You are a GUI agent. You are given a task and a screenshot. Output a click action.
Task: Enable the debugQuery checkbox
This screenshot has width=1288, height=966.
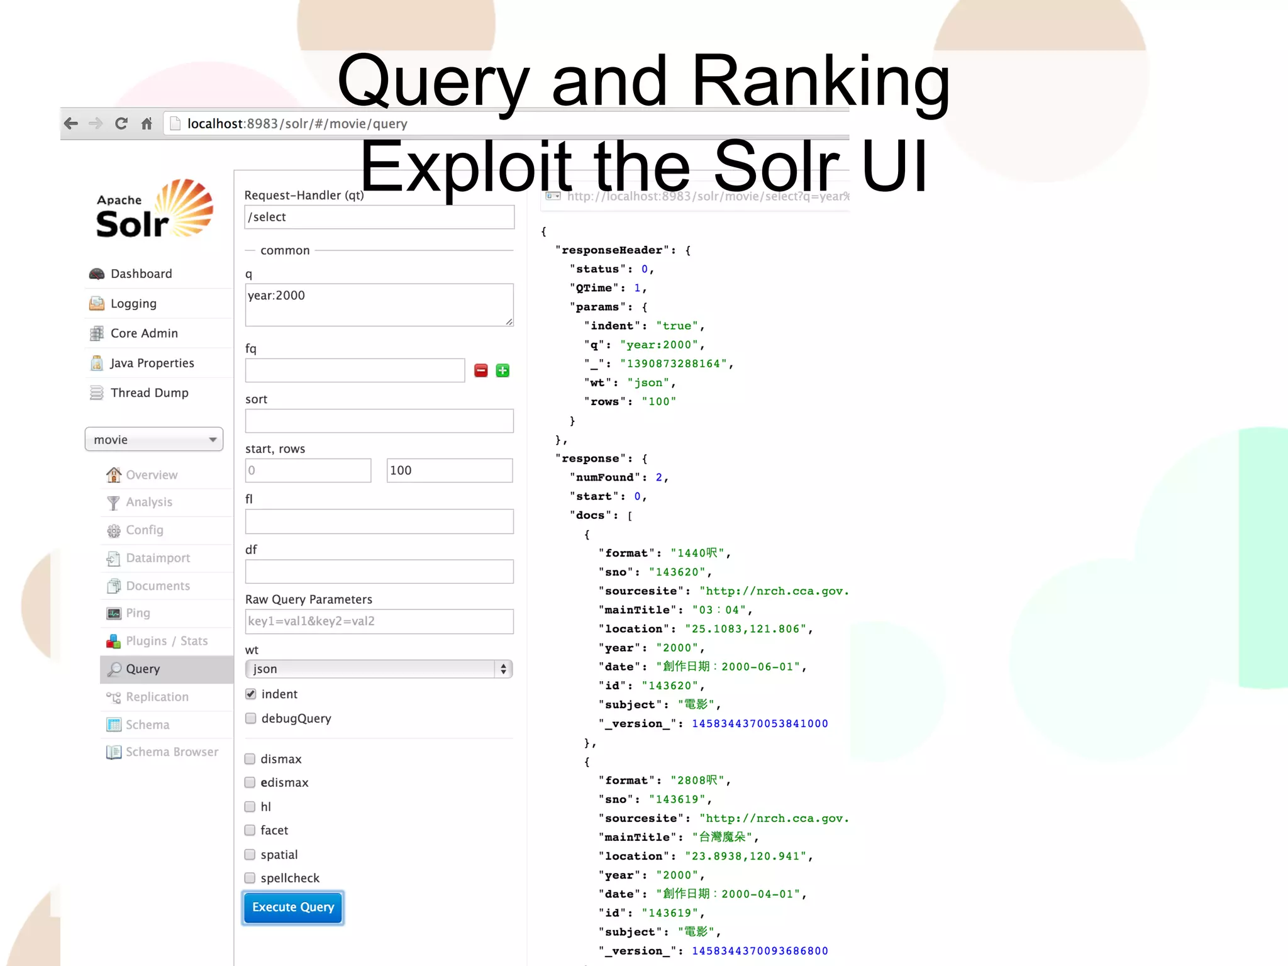(250, 718)
